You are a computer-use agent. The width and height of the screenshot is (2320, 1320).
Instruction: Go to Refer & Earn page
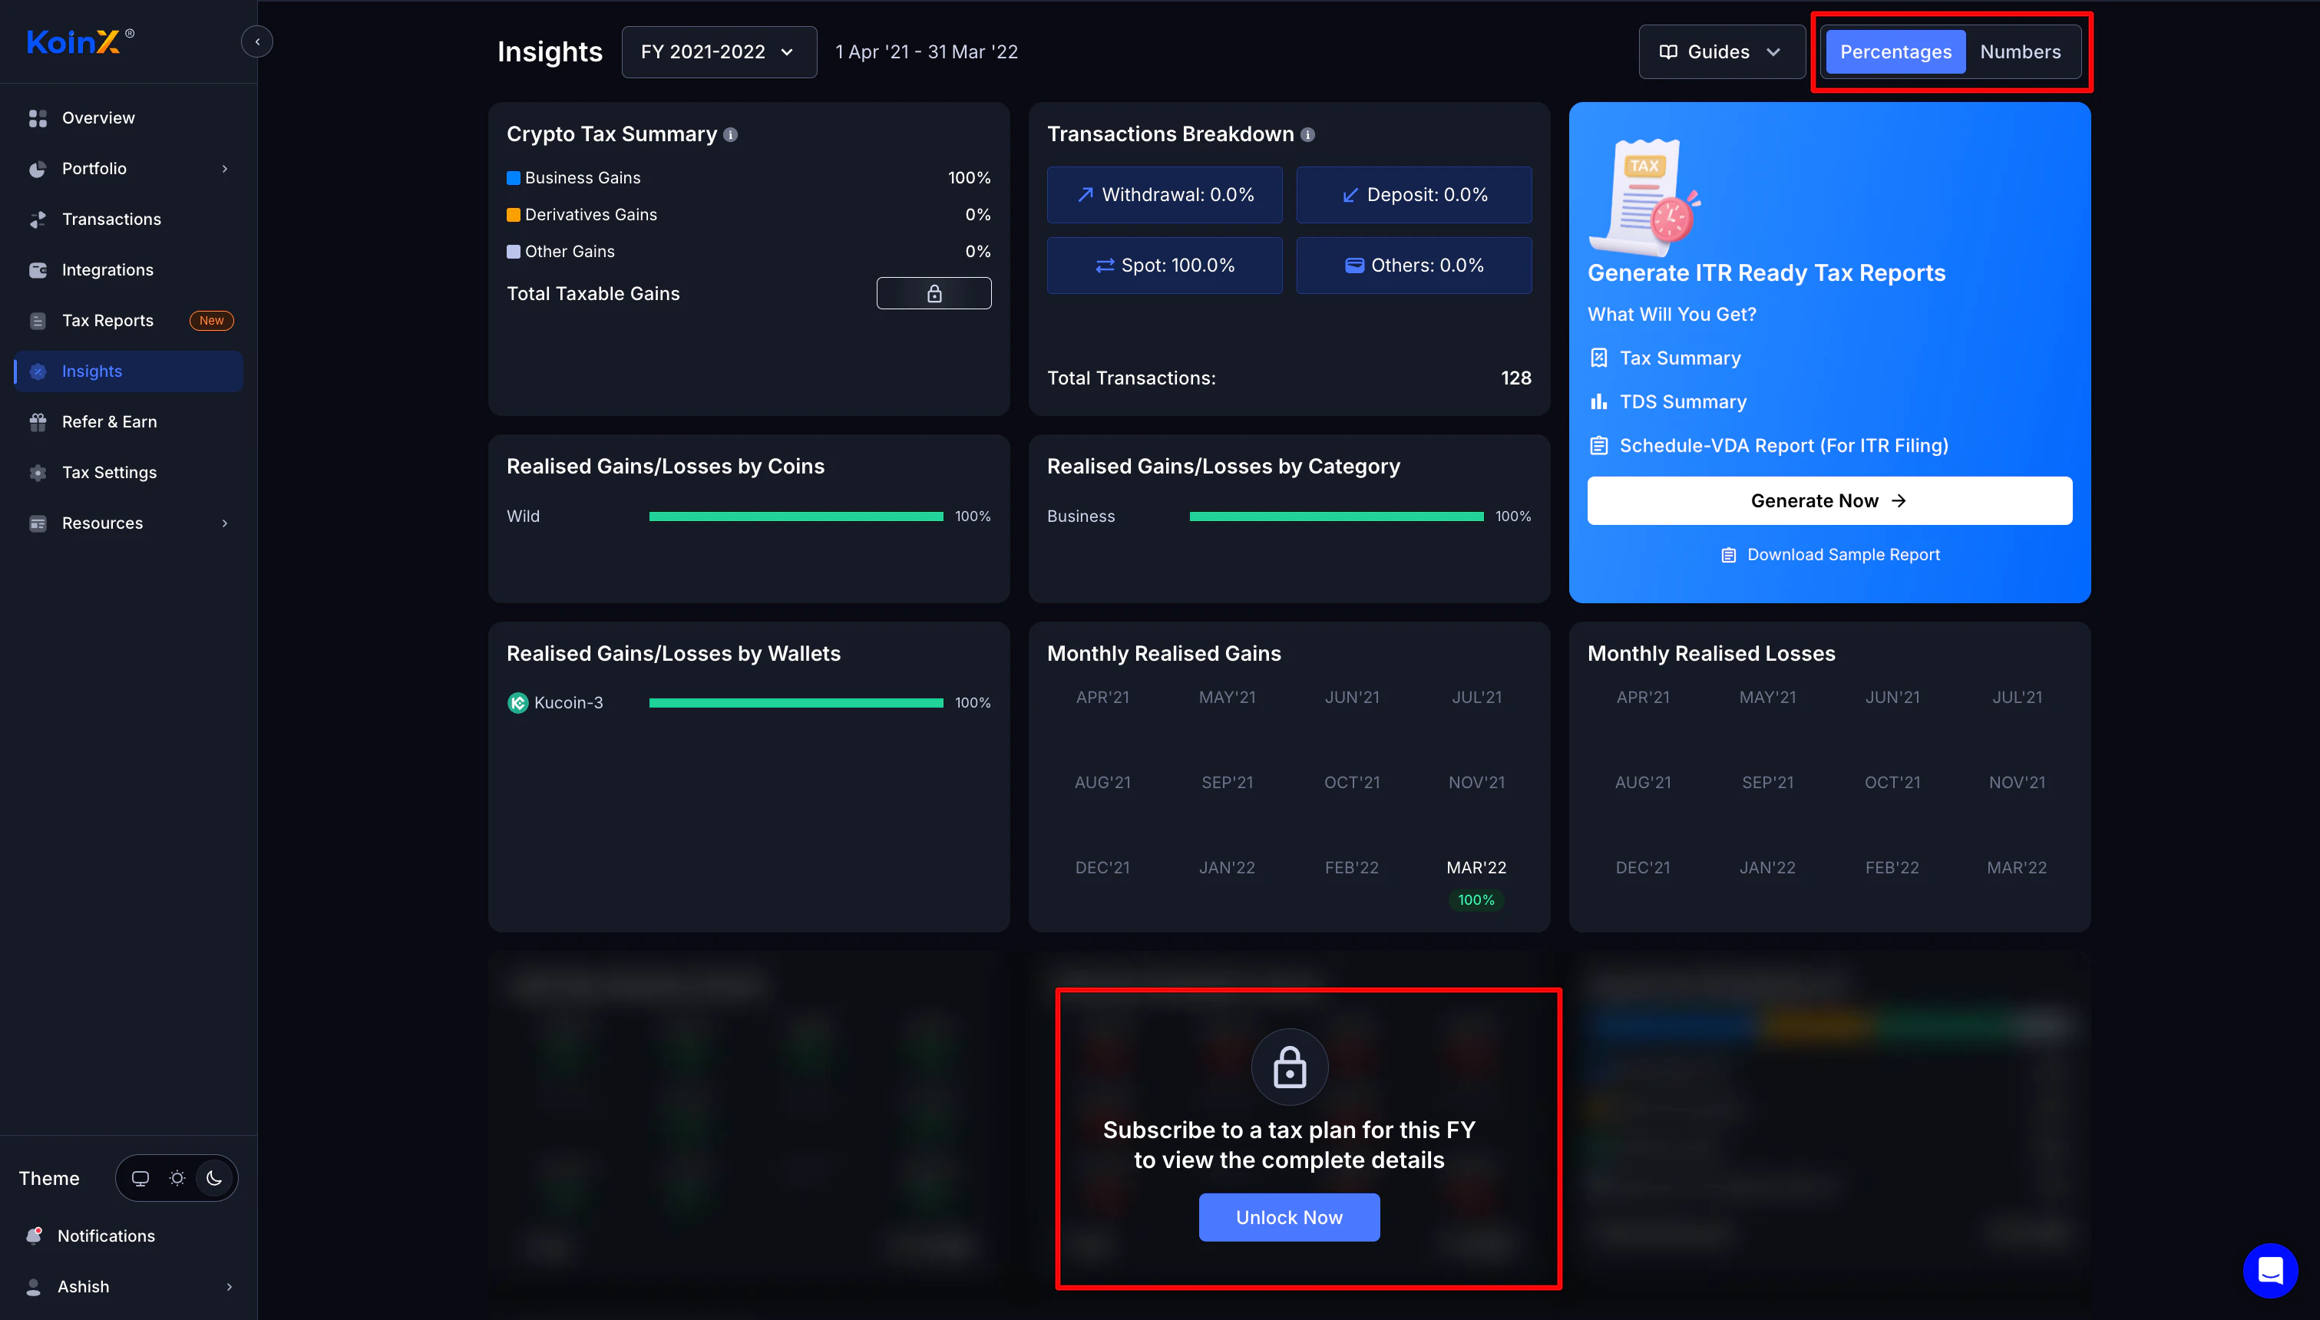(128, 422)
